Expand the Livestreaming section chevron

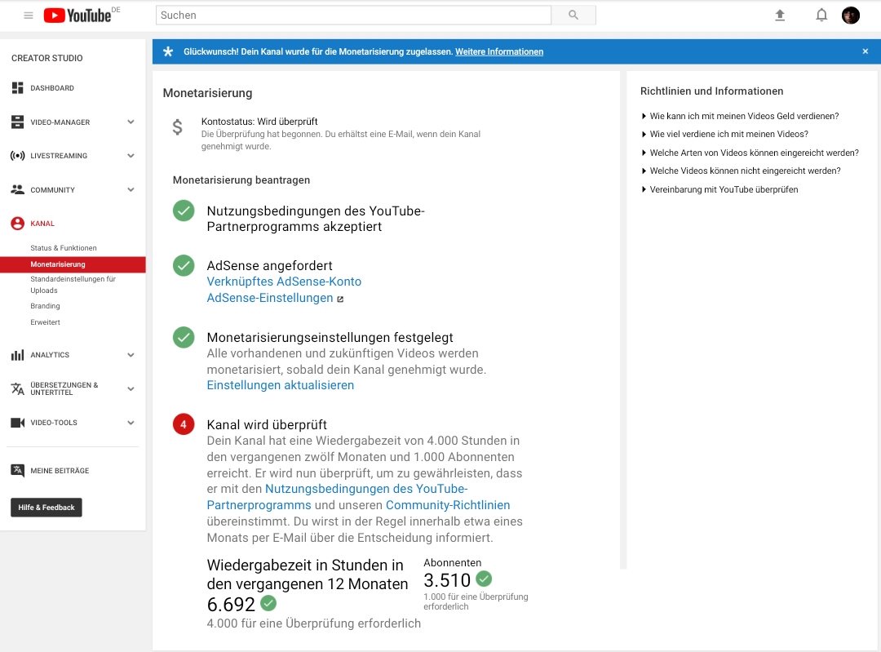click(131, 156)
